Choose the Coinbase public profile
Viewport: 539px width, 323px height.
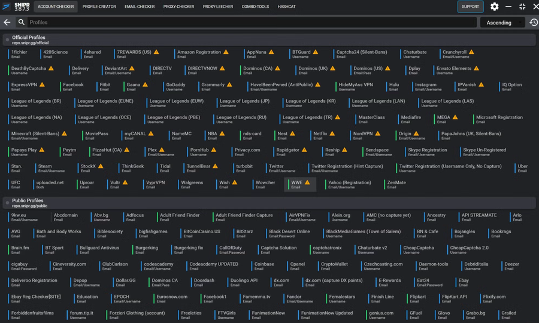point(263,266)
